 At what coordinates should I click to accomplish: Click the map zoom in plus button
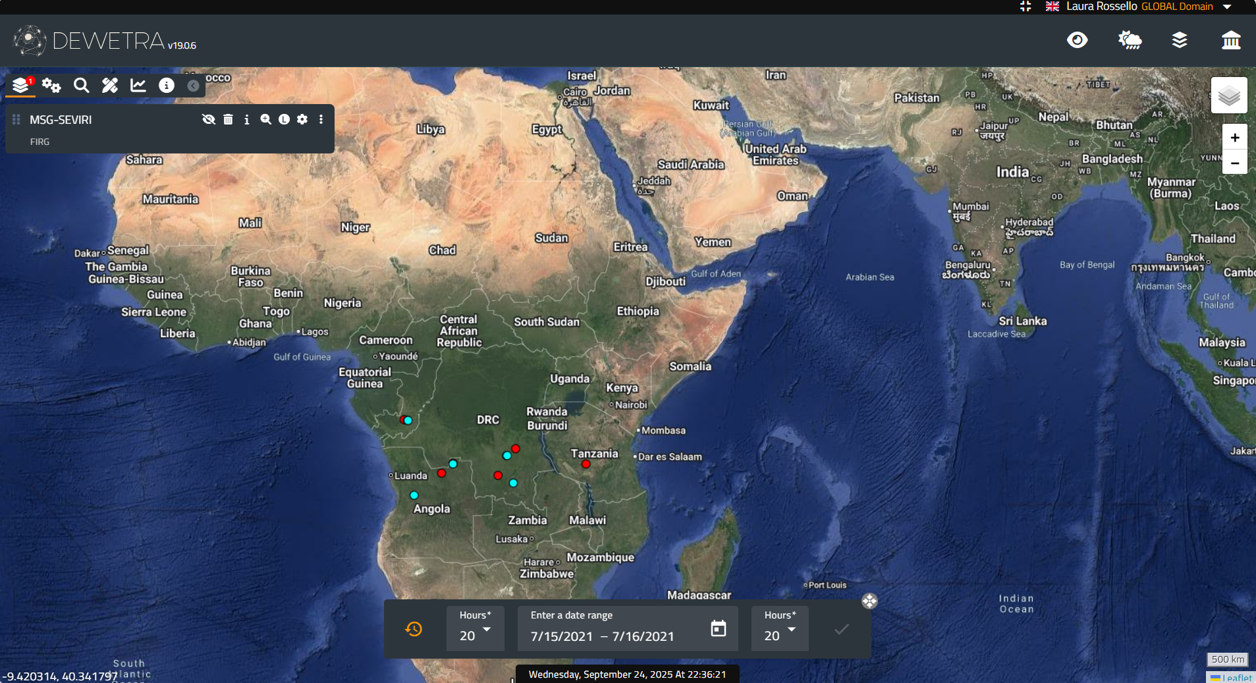tap(1235, 138)
